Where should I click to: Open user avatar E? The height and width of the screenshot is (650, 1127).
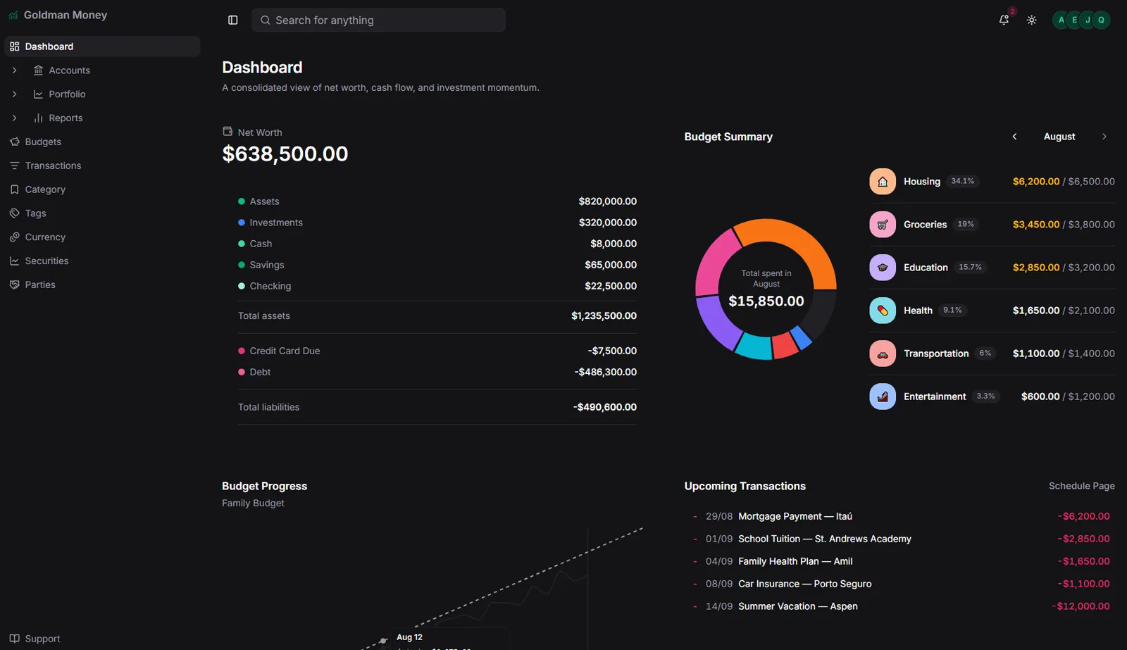1074,20
